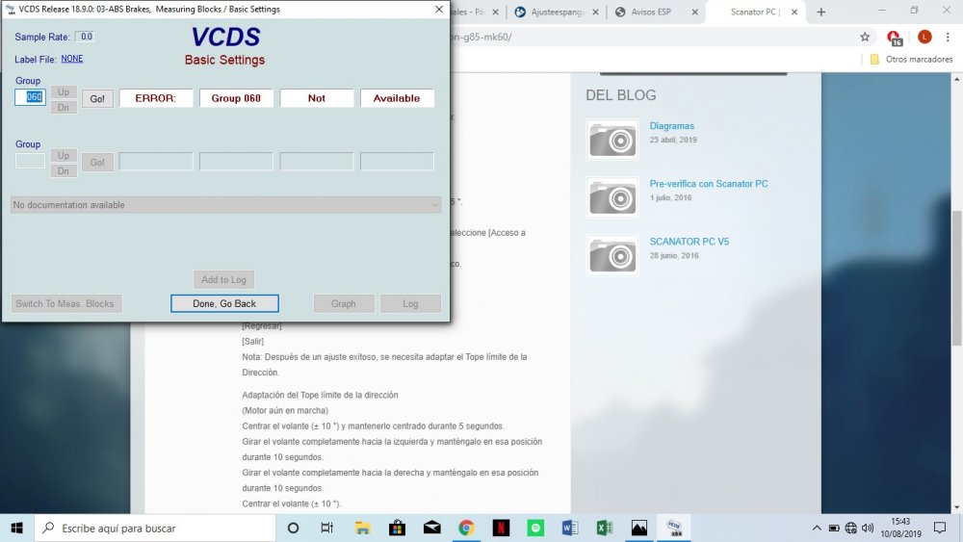Click the Not value field
Screen dimensions: 963x542
coord(317,98)
